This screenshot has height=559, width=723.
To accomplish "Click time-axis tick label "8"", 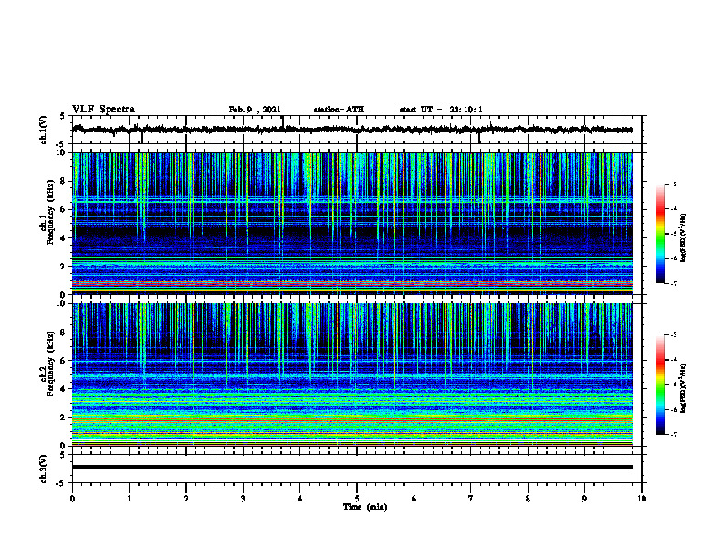I will (x=528, y=499).
